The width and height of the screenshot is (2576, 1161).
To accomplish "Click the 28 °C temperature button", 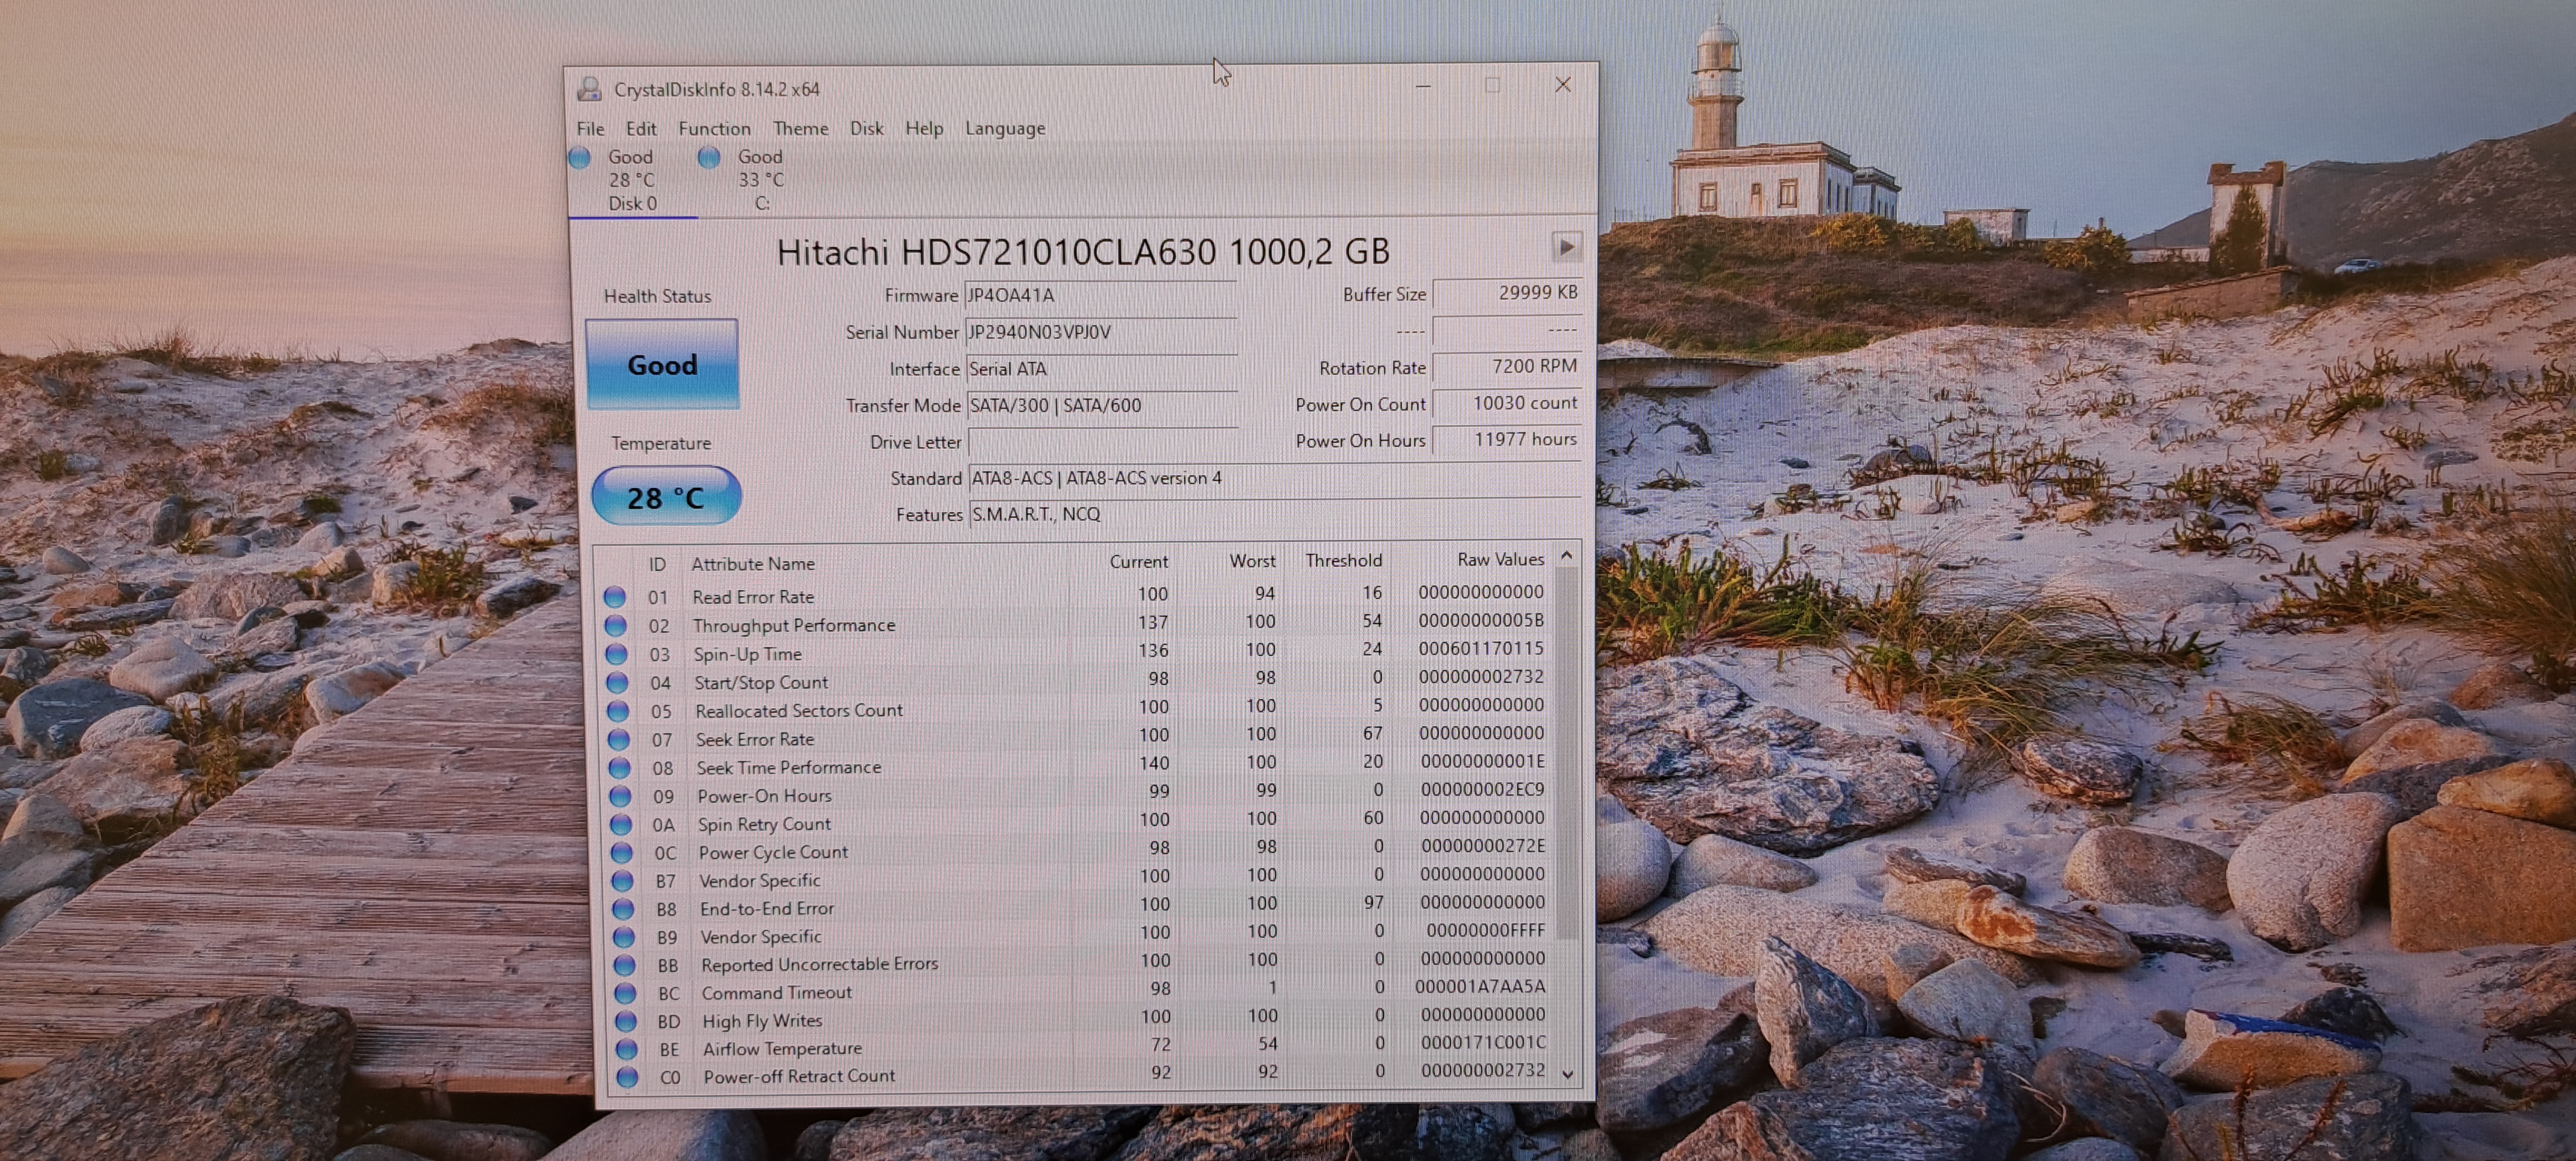I will [x=666, y=496].
